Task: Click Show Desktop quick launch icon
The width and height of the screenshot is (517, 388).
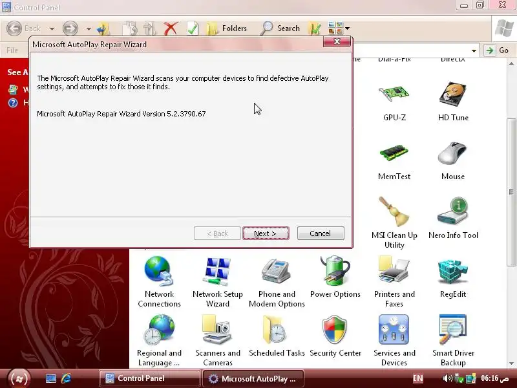Action: tap(51, 378)
